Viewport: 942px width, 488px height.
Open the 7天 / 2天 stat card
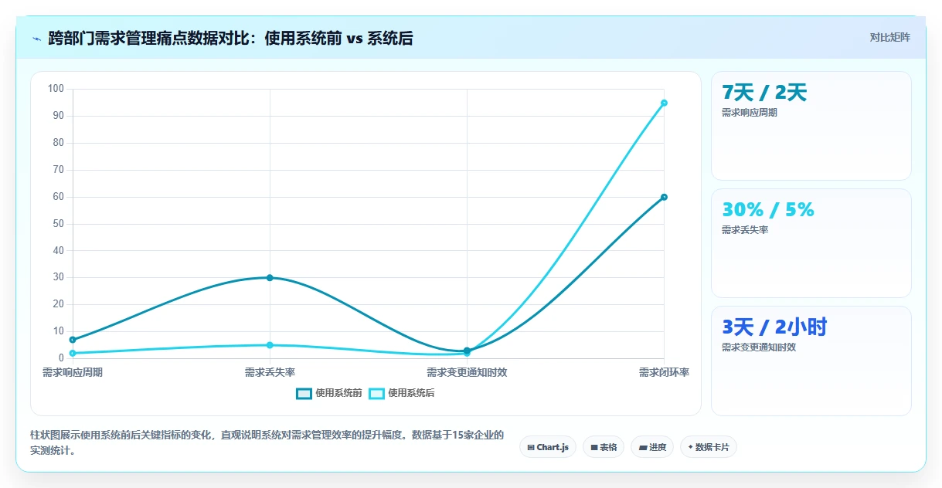tap(811, 126)
